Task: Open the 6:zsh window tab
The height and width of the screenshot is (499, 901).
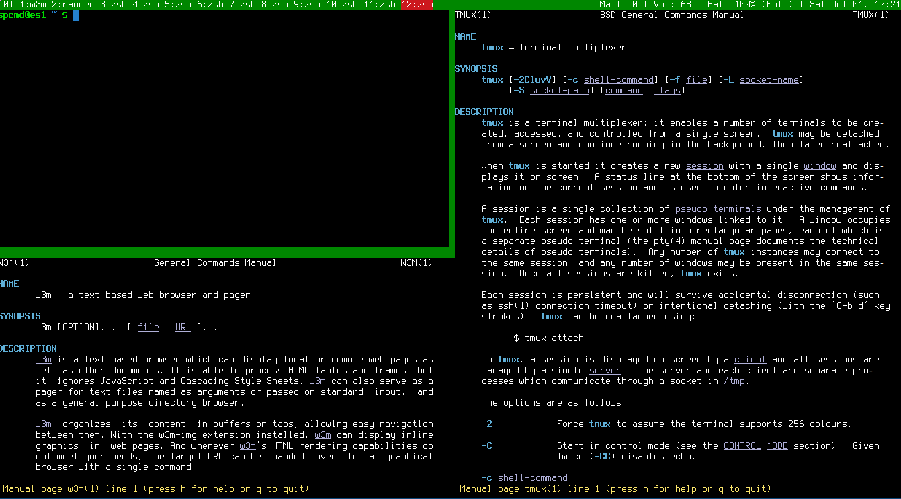Action: pos(210,5)
